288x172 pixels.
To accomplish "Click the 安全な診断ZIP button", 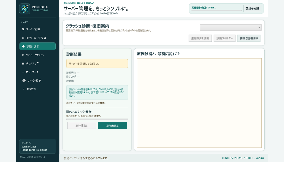I will pos(249,38).
